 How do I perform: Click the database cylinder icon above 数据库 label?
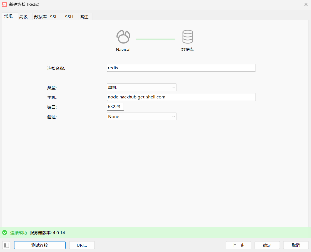[188, 36]
